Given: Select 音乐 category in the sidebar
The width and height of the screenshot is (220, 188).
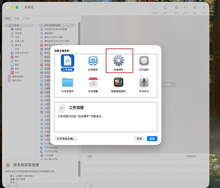Looking at the screenshot, I should coord(17,57).
